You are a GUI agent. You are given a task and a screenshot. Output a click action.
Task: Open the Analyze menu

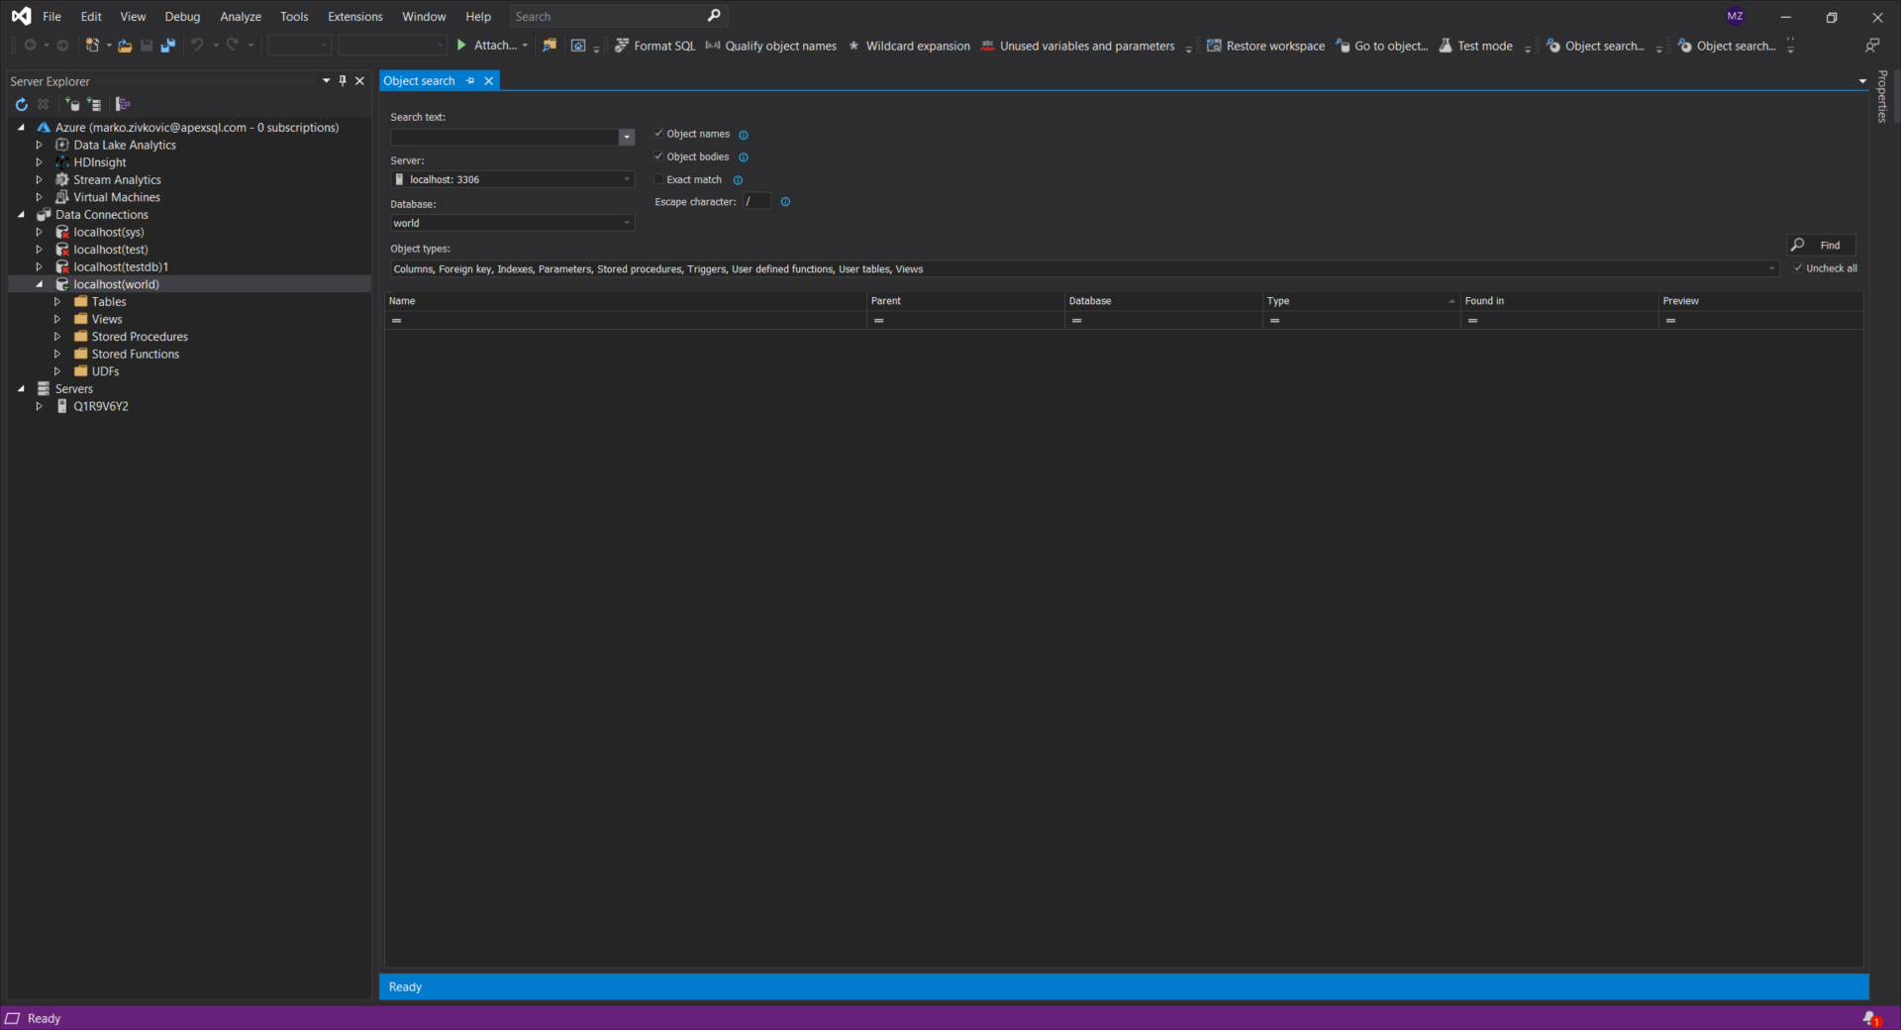tap(241, 17)
